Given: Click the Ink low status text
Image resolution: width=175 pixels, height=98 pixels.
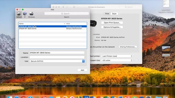Looking at the screenshot, I should tap(104, 40).
